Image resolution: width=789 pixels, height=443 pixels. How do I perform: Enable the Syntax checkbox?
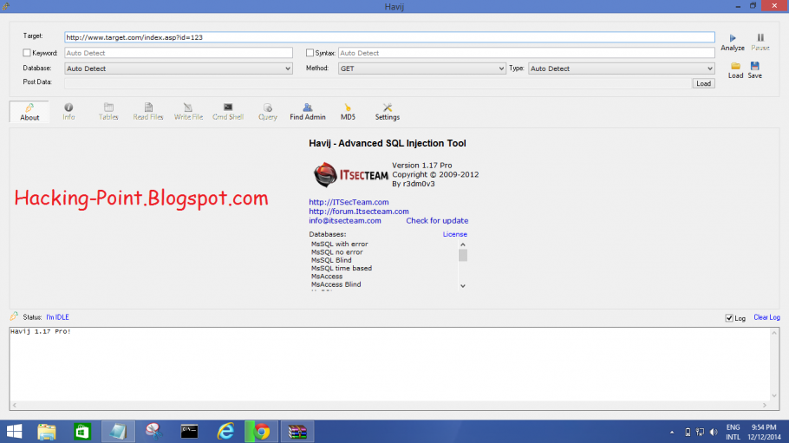(310, 53)
